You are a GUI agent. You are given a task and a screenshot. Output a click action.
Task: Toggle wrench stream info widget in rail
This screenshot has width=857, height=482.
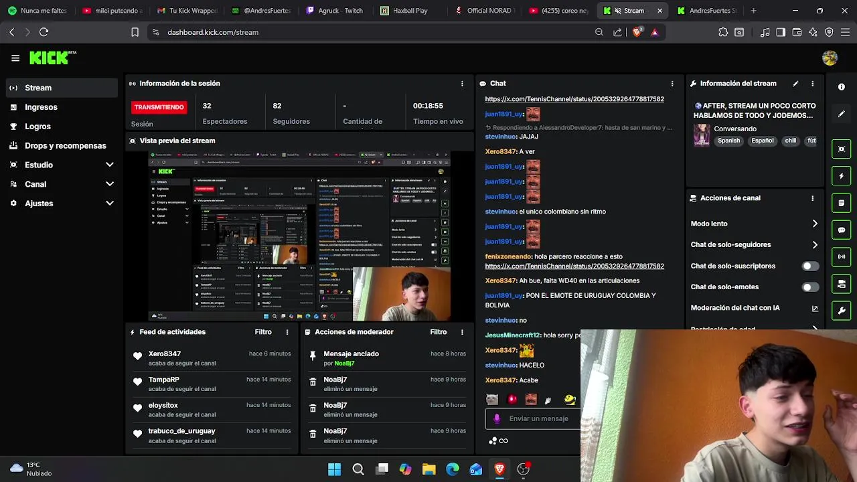pyautogui.click(x=842, y=311)
